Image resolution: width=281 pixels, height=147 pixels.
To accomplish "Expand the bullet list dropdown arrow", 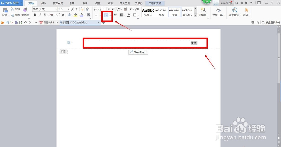I will pyautogui.click(x=99, y=9).
